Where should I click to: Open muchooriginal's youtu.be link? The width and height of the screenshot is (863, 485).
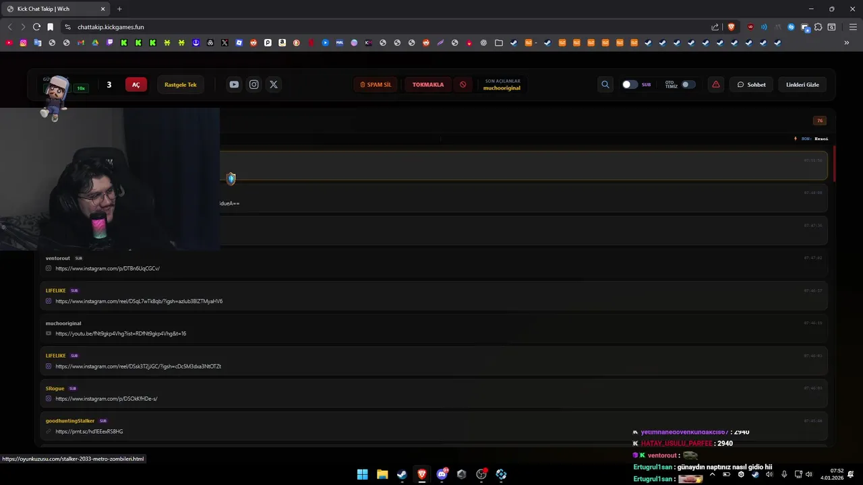[121, 333]
